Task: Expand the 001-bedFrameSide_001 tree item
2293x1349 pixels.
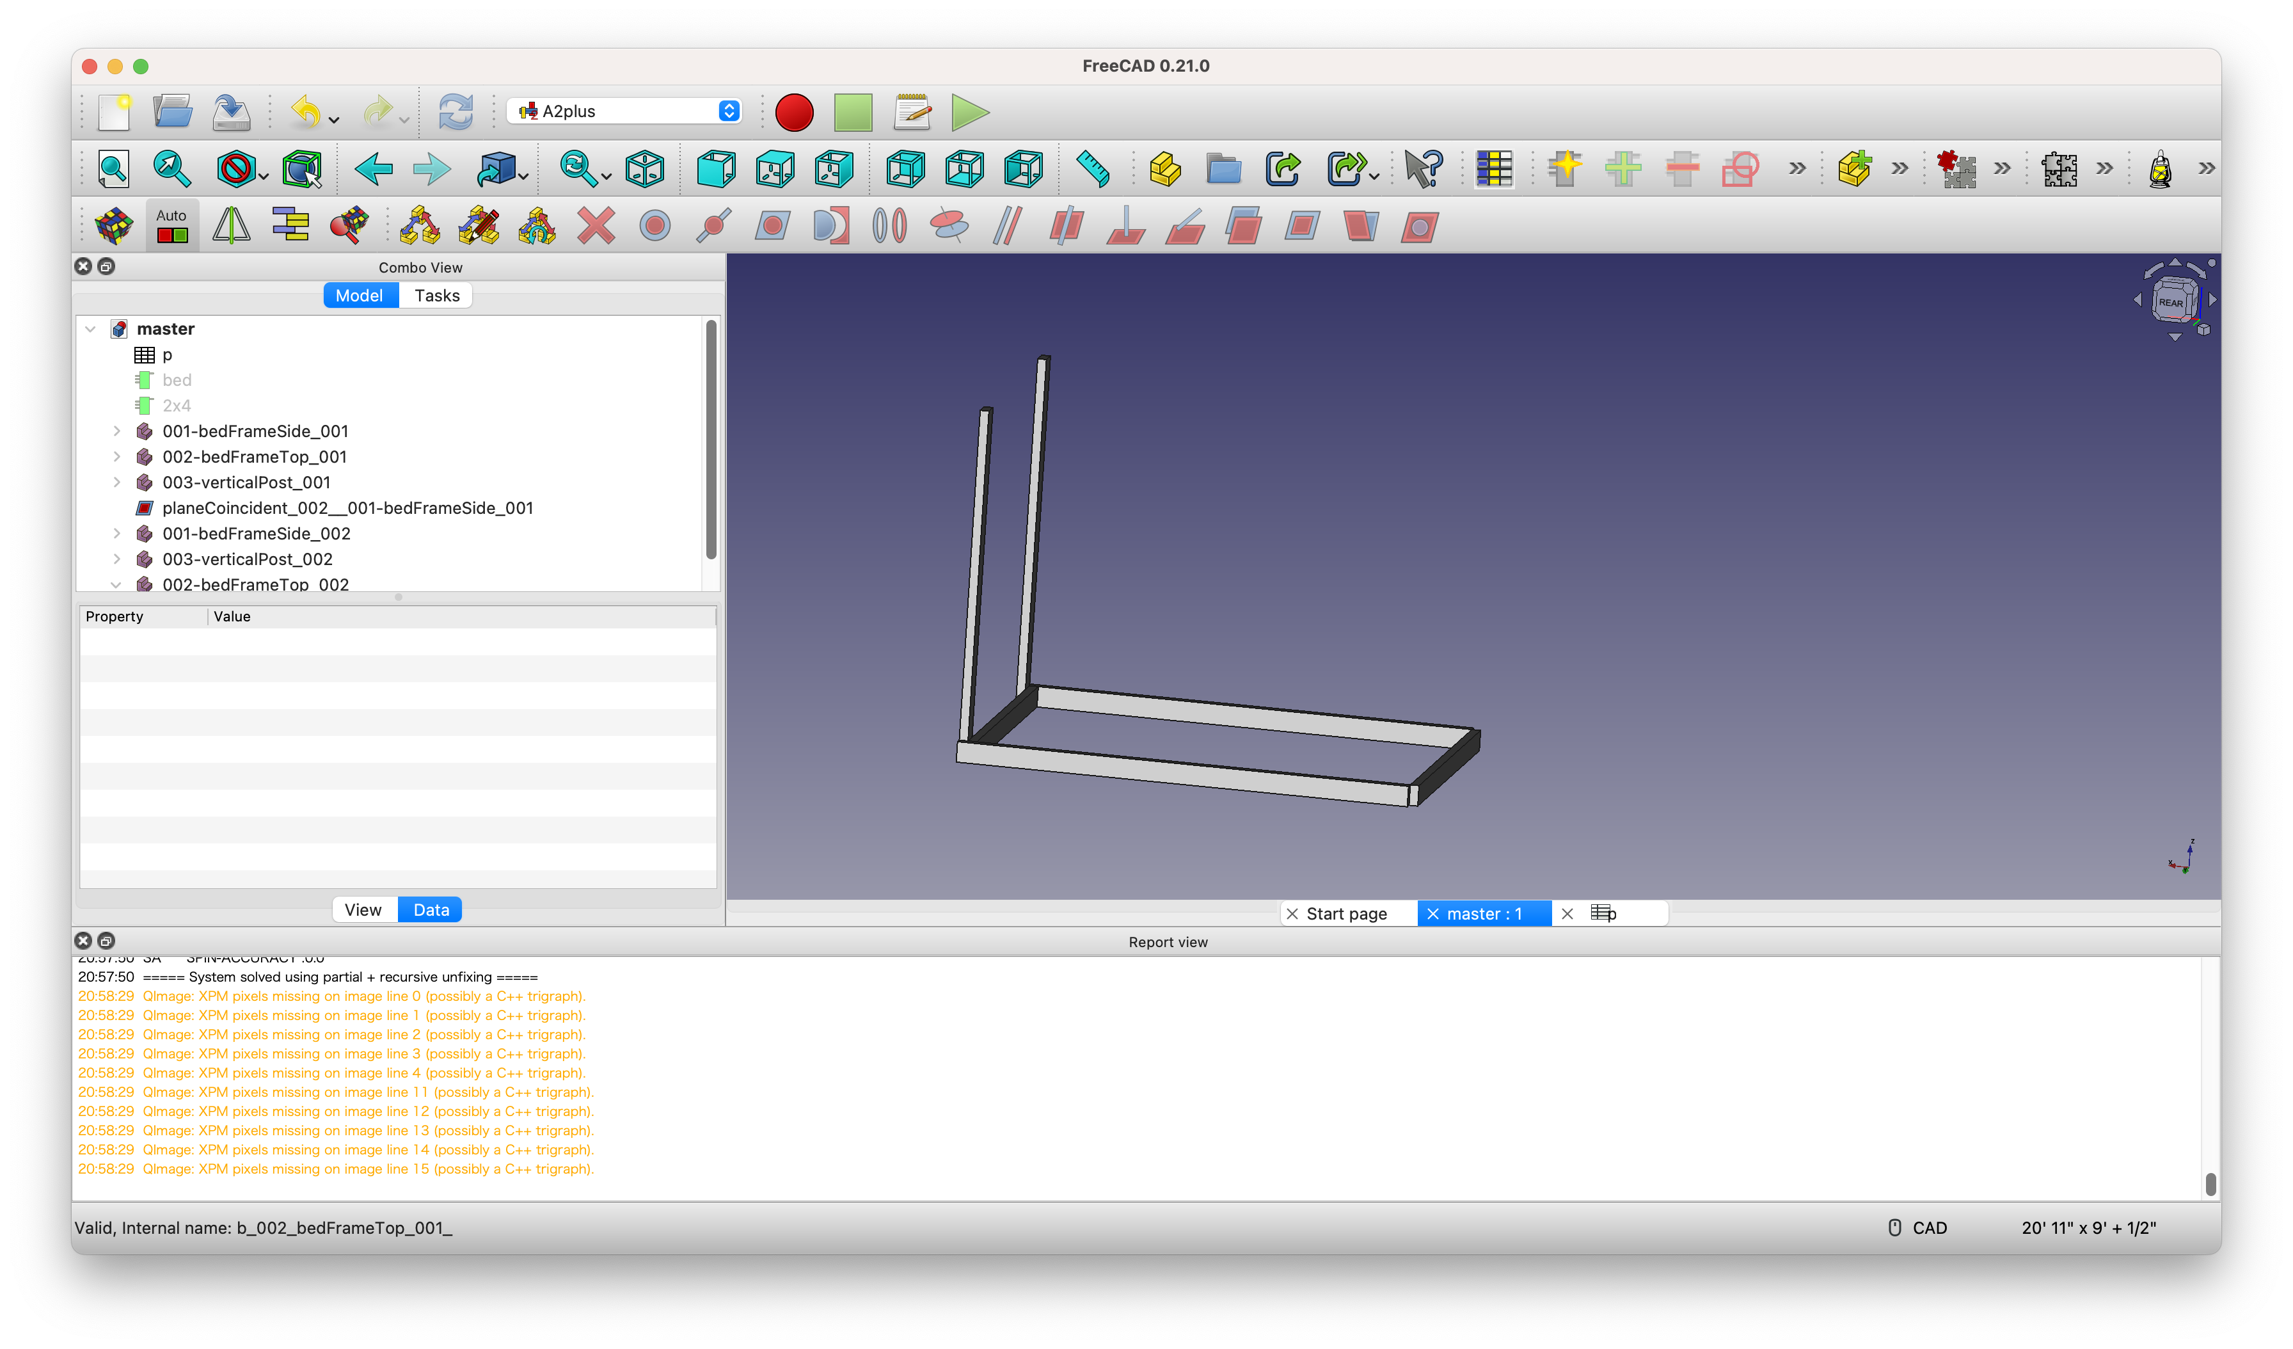Action: [117, 431]
